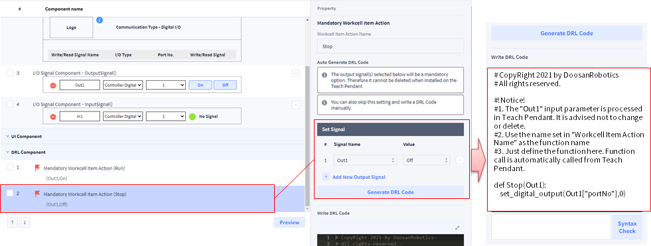Click the red flag on Run action

pos(37,168)
